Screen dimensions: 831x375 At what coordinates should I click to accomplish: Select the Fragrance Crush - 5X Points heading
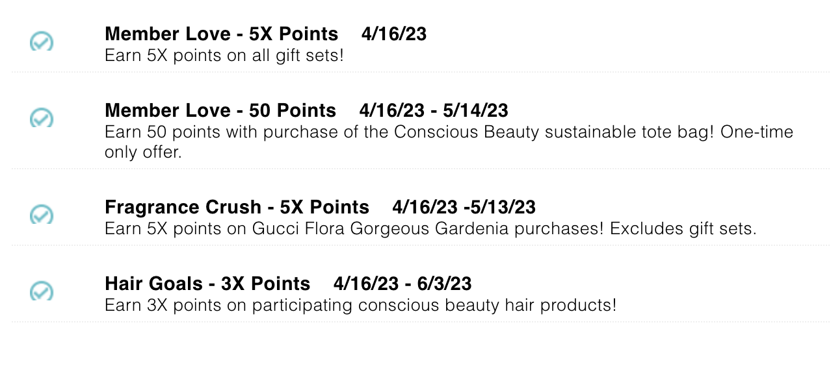[237, 207]
